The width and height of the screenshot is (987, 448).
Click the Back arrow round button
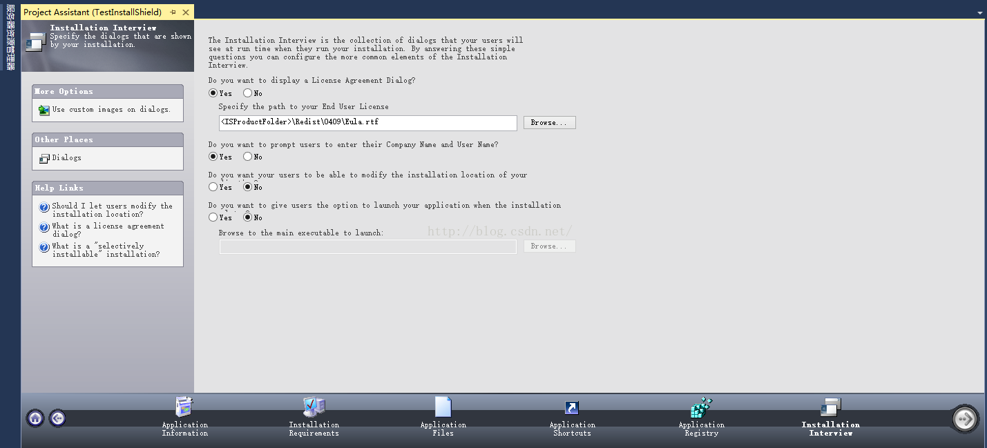pos(57,418)
